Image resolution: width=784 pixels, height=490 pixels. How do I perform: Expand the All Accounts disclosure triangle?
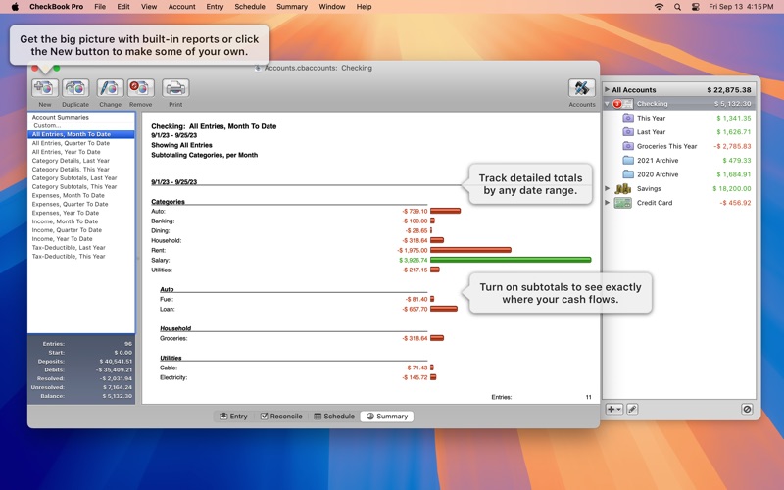tap(607, 89)
